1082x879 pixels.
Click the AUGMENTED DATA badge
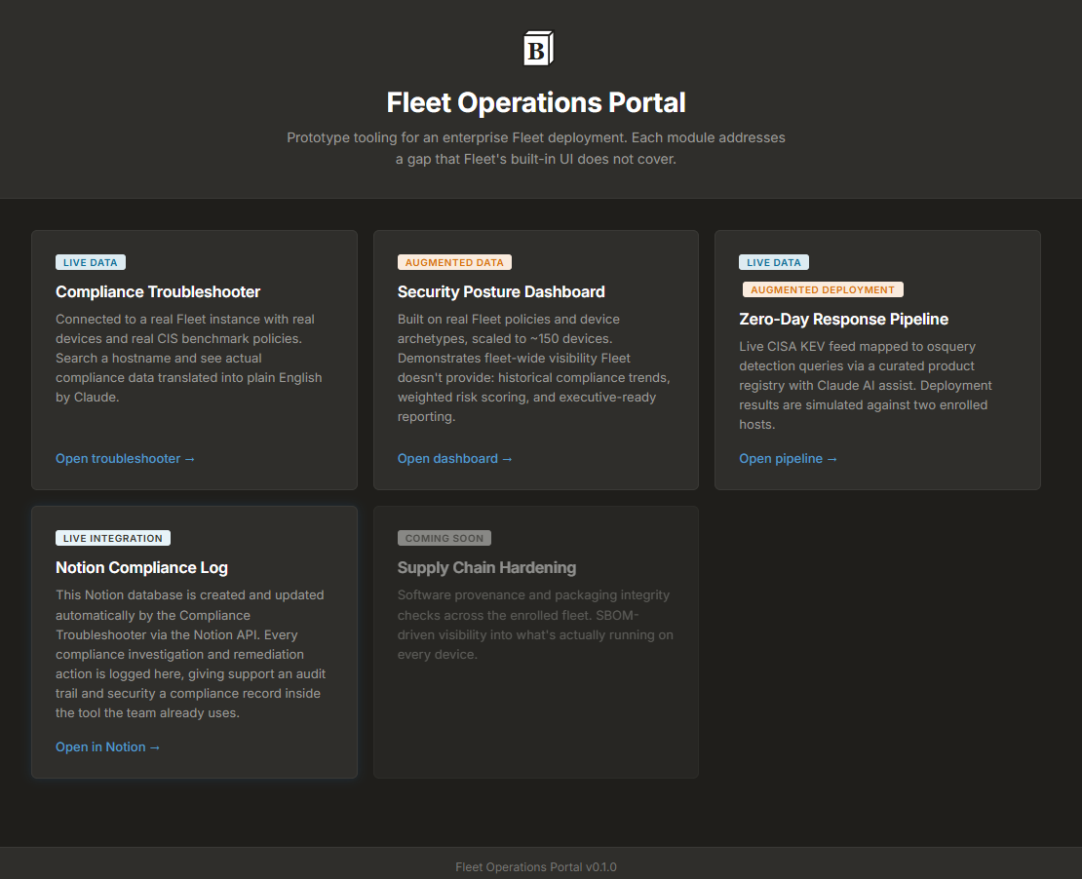click(454, 262)
